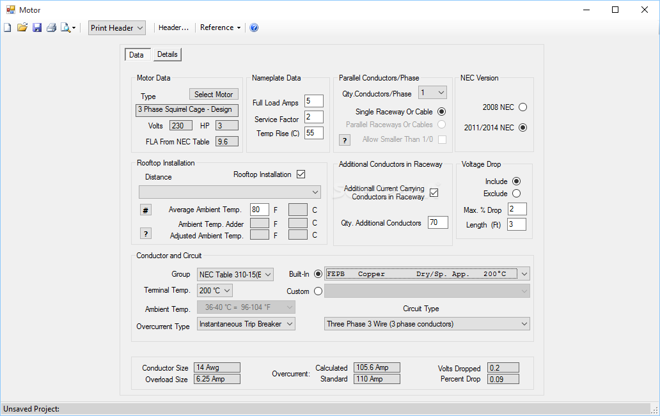Open the blue Help question mark icon
The image size is (660, 416).
pyautogui.click(x=254, y=27)
